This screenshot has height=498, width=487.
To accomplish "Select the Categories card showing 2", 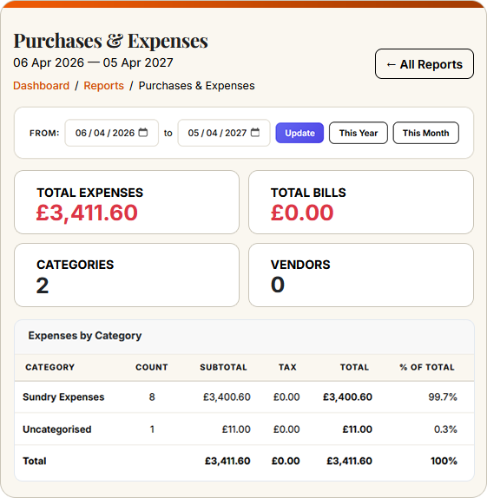I will click(x=127, y=275).
